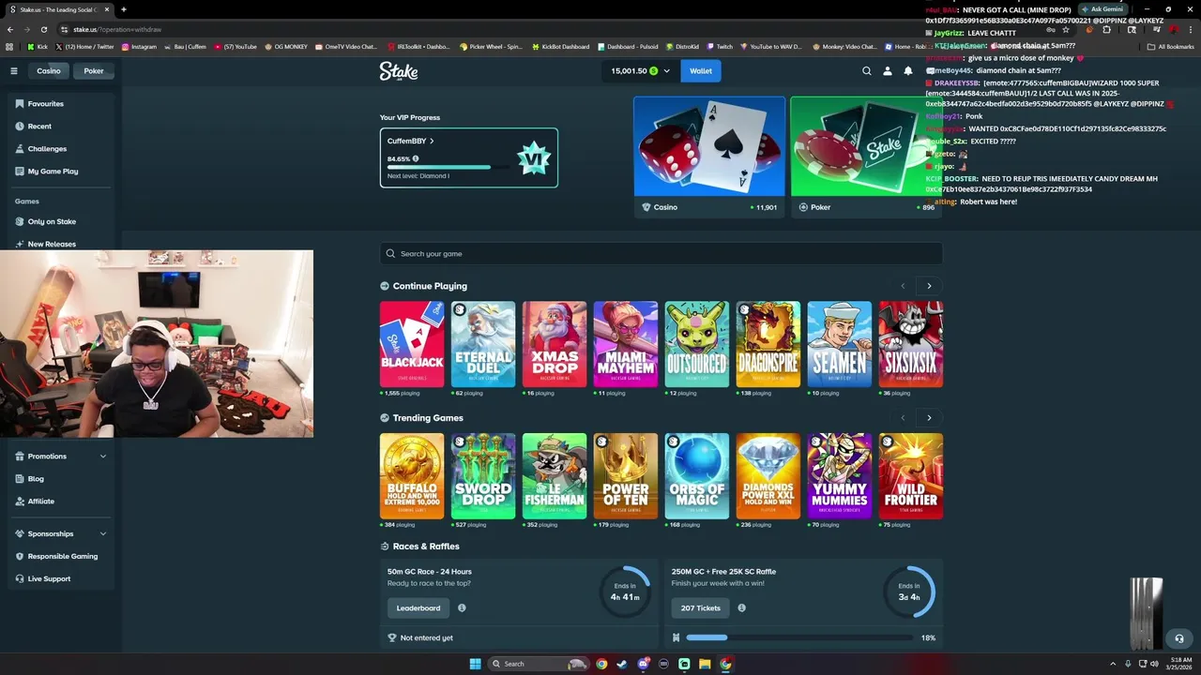
Task: Open the balance currency dropdown
Action: (667, 71)
